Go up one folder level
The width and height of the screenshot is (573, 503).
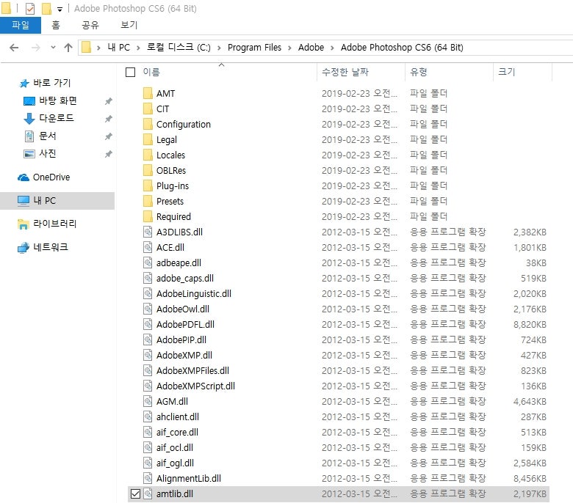[68, 48]
